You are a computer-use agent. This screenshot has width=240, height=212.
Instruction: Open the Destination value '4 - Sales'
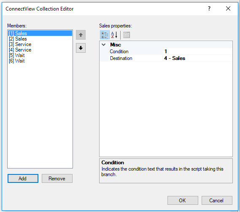[197, 58]
